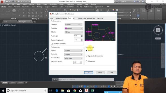Switch to the Layout1 tab

point(12,82)
